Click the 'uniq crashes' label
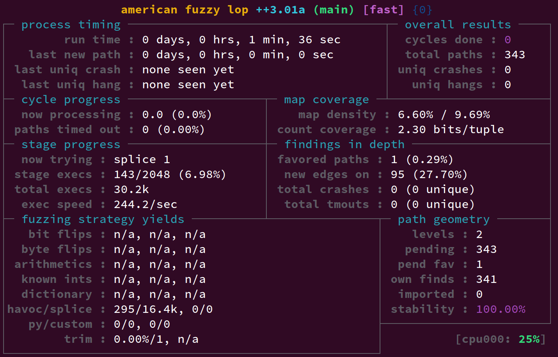558x357 pixels. (x=440, y=70)
